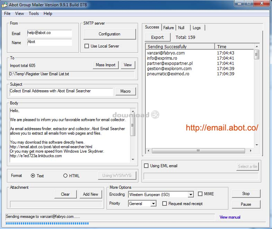Click the Body scrollbar up arrow
The image size is (272, 229).
[x=133, y=111]
